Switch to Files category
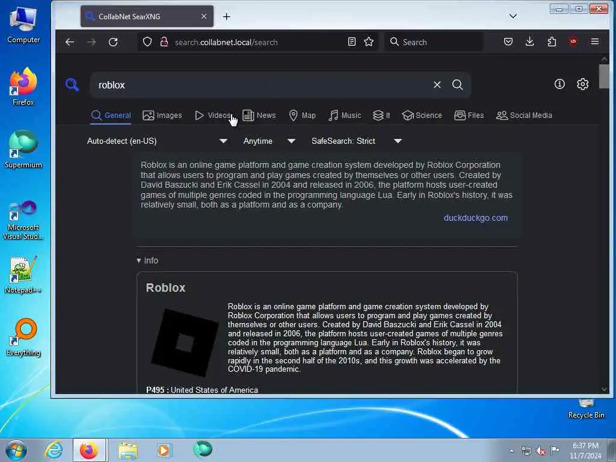Image resolution: width=616 pixels, height=462 pixels. 469,115
